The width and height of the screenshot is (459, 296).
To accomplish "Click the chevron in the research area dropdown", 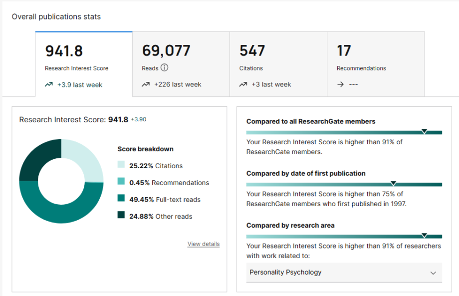I will pyautogui.click(x=433, y=273).
